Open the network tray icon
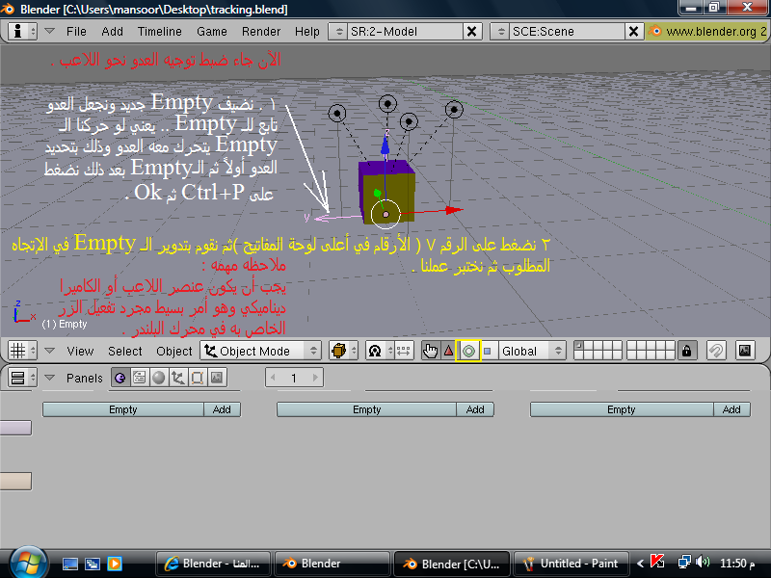Image resolution: width=771 pixels, height=578 pixels. 683,562
